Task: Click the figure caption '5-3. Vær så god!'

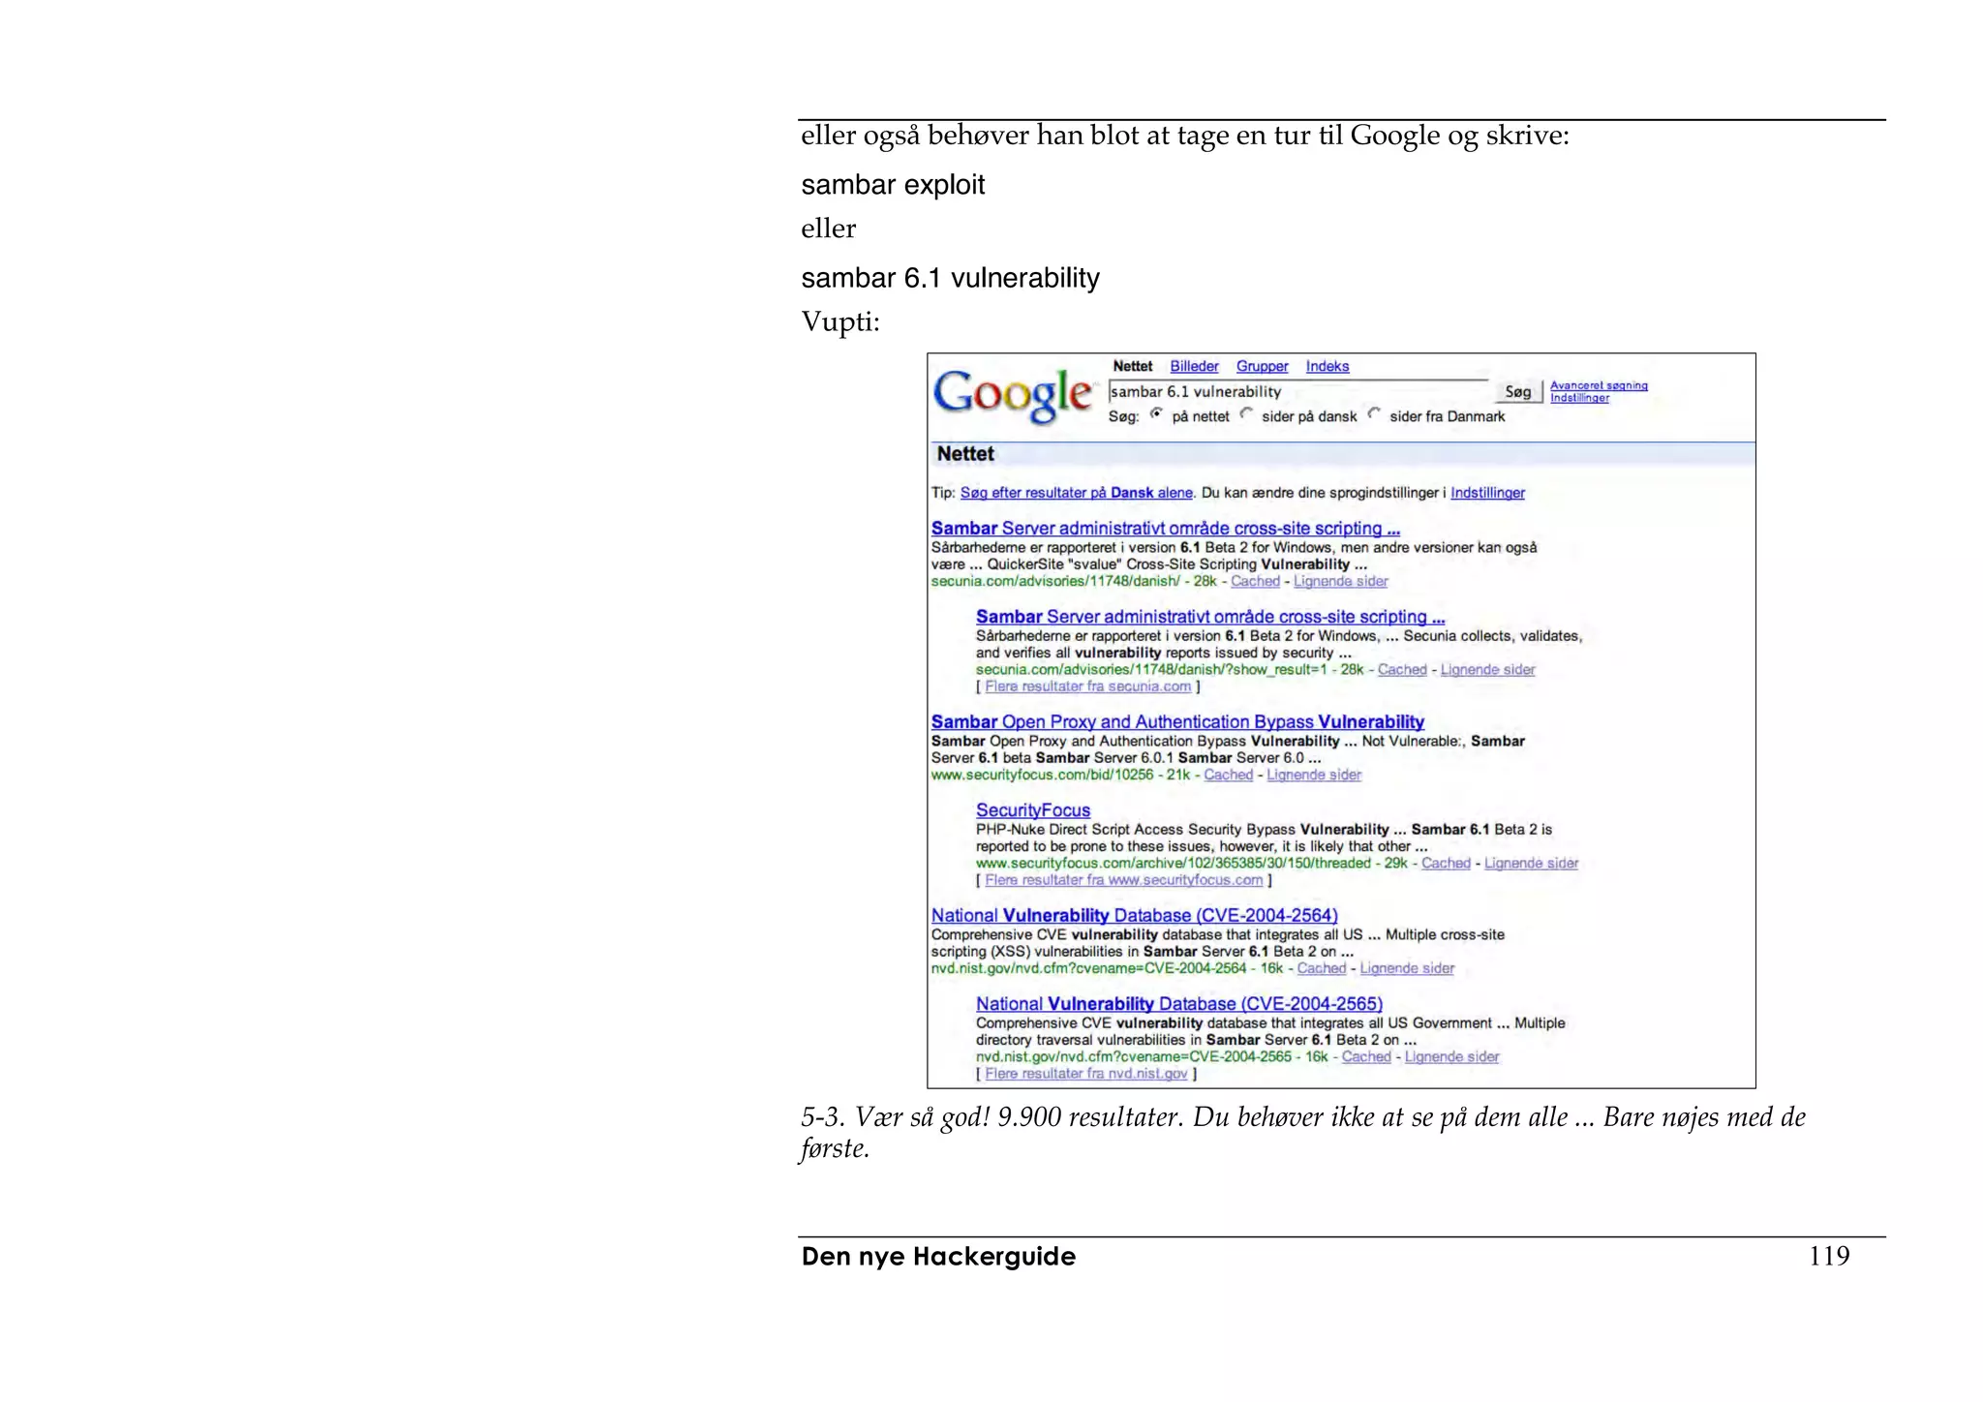Action: pyautogui.click(x=895, y=1118)
